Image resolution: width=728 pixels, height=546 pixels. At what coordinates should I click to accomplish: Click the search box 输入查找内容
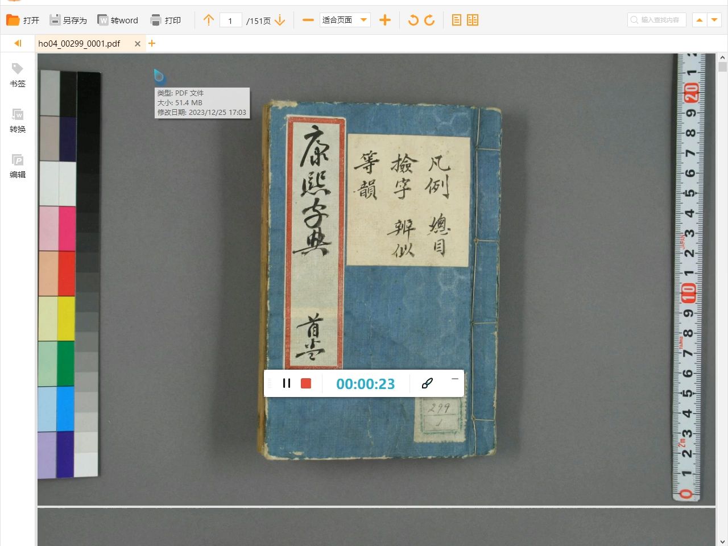pos(657,20)
